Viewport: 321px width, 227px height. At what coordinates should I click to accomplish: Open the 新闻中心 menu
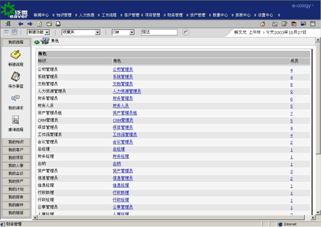(41, 15)
